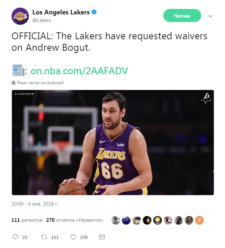Toggle the green Читаю follow button
The image size is (225, 248).
182,15
